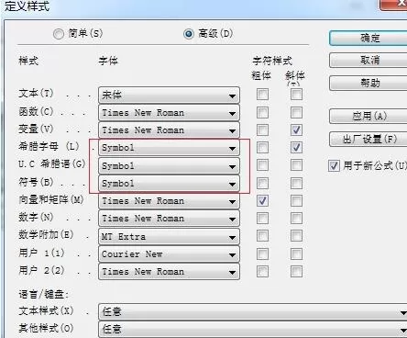Open 其他样式(O) language dropdown
This screenshot has width=407, height=338.
[253, 330]
